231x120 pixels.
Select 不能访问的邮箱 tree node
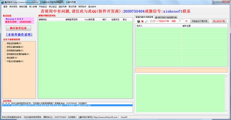15,61
